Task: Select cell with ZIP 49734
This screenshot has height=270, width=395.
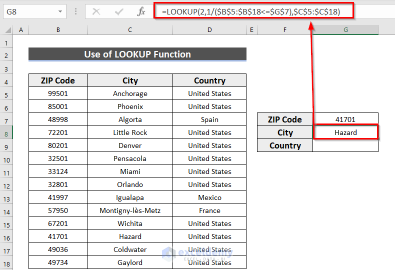Action: 58,262
